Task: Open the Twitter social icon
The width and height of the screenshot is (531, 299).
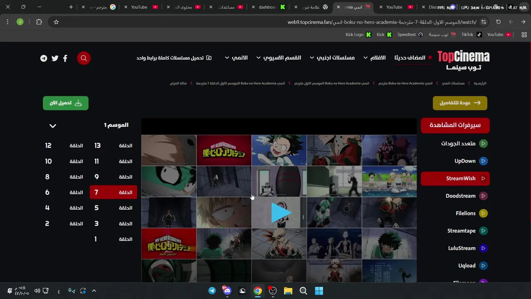Action: tap(55, 58)
